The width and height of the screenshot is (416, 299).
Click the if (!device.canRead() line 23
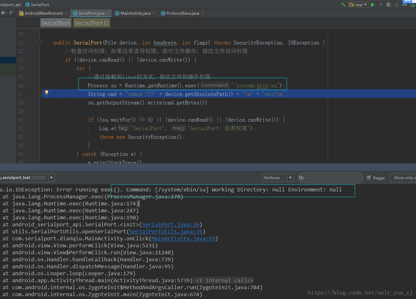coord(131,60)
